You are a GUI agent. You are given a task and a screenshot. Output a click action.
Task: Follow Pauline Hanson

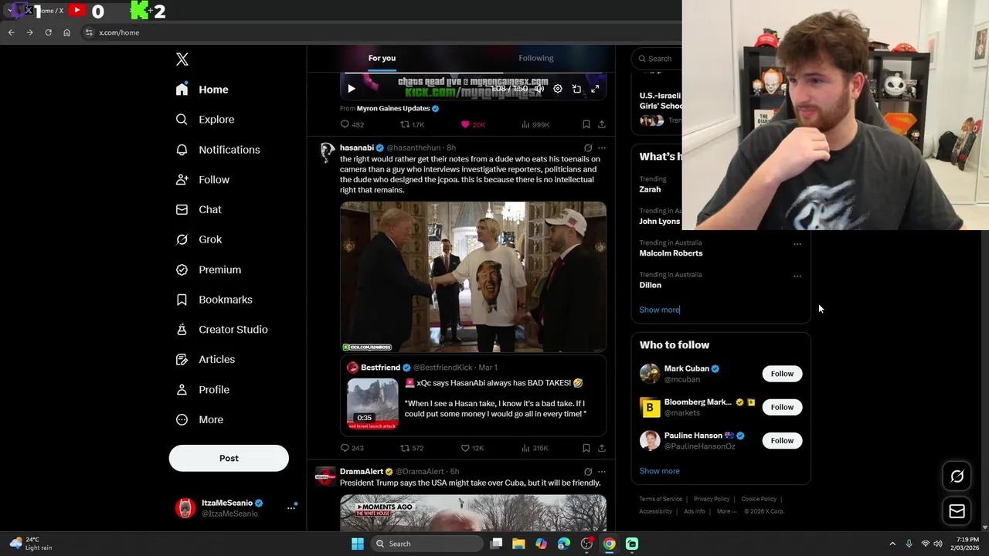point(782,441)
